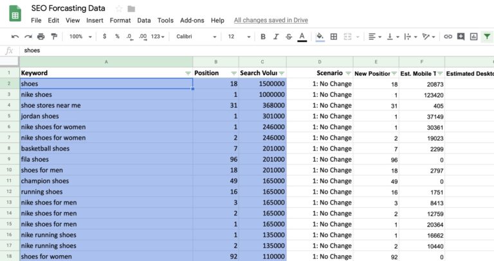494x261 pixels.
Task: Toggle the filter funnel icon in toolbar
Action: coord(487,37)
